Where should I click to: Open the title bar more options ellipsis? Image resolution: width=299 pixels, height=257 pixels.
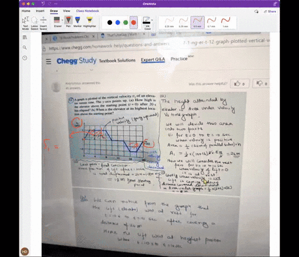click(56, 4)
